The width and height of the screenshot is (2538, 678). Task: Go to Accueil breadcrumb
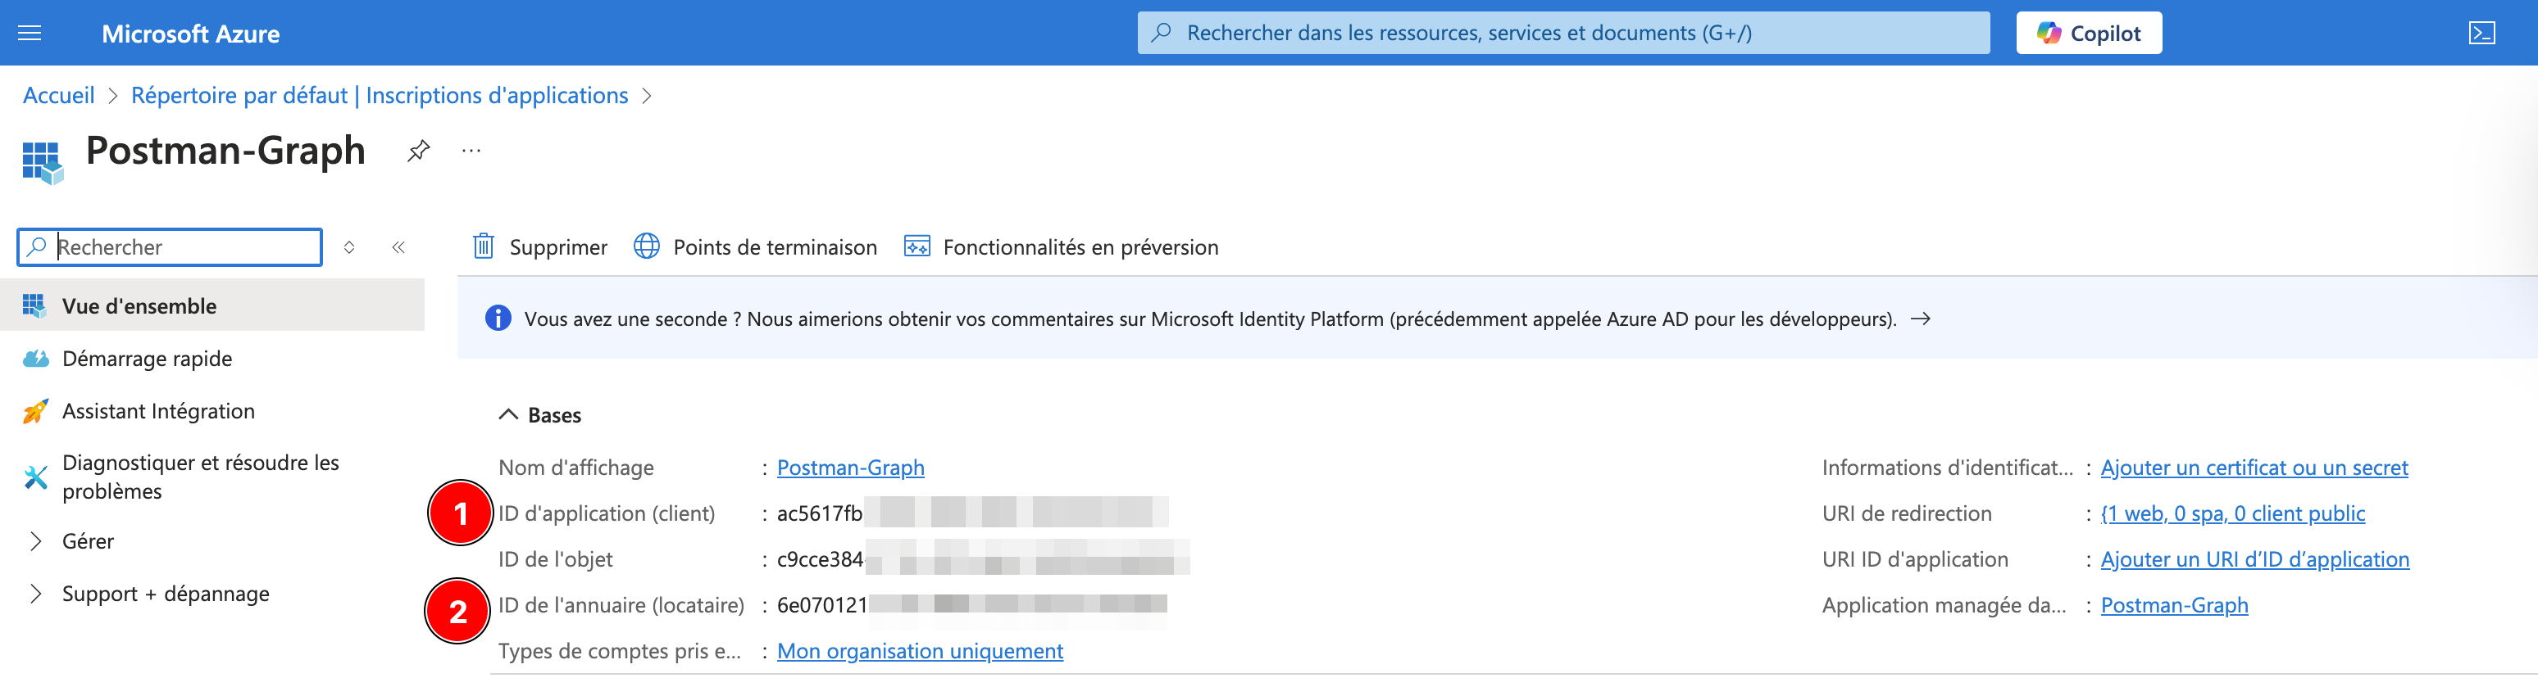pyautogui.click(x=58, y=96)
